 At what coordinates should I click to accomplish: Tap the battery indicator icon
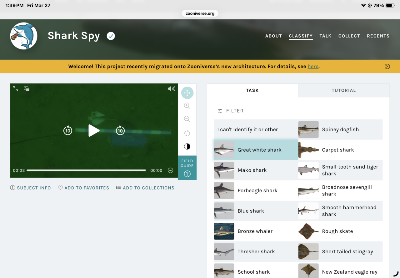tap(390, 6)
